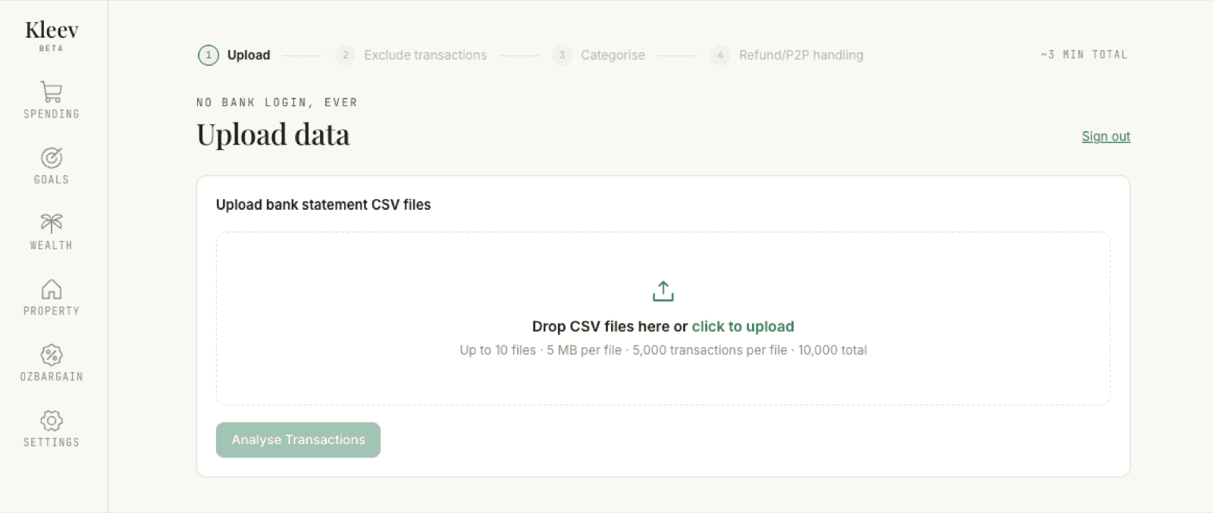Click the 'NO BANK LOGIN, EVER' text
The width and height of the screenshot is (1213, 513).
[x=277, y=102]
